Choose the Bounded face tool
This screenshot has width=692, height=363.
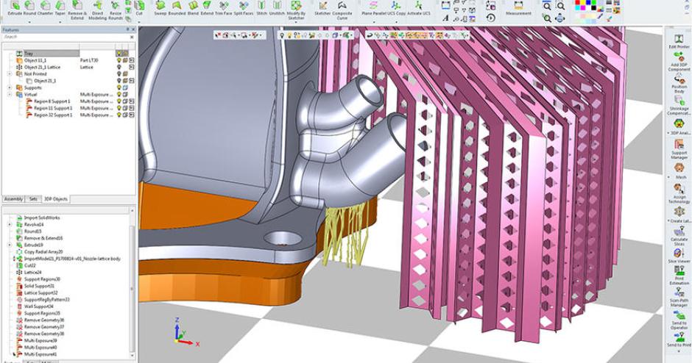click(177, 8)
